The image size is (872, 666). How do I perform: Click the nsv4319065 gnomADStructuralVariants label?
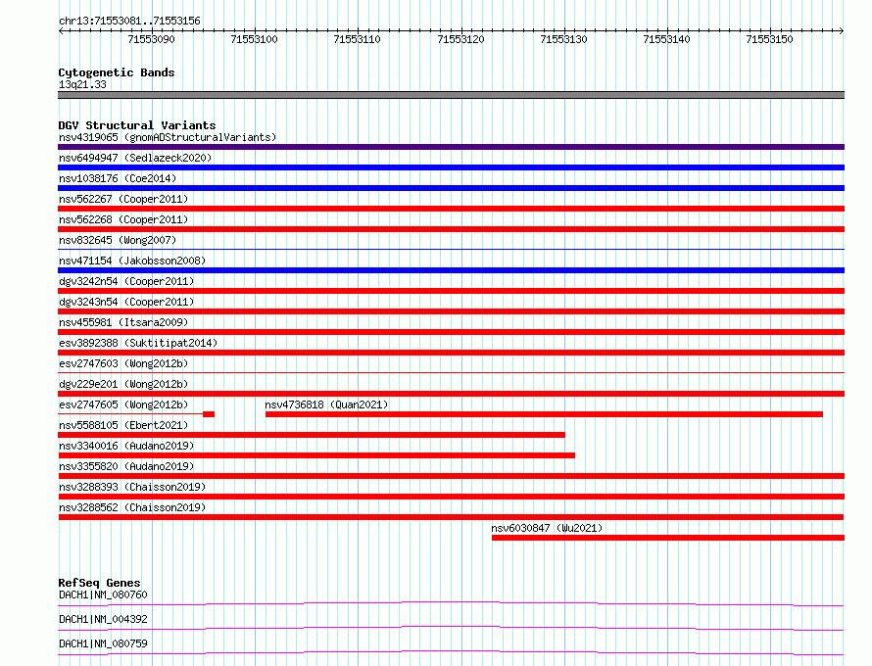click(x=168, y=137)
